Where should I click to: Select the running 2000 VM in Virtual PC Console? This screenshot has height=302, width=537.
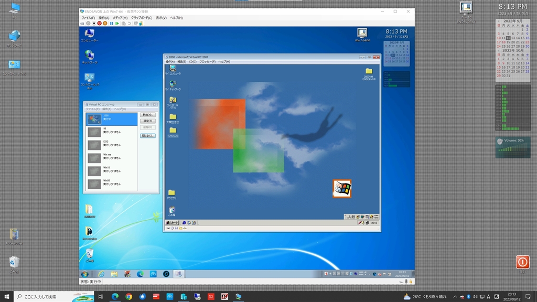pos(111,119)
